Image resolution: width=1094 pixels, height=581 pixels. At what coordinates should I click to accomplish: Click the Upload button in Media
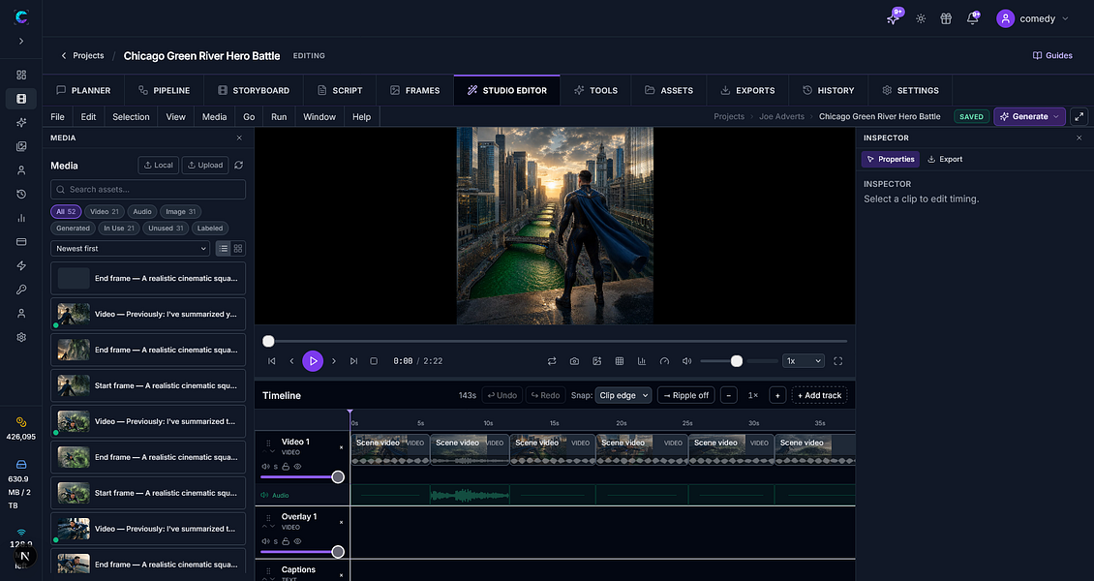(205, 166)
